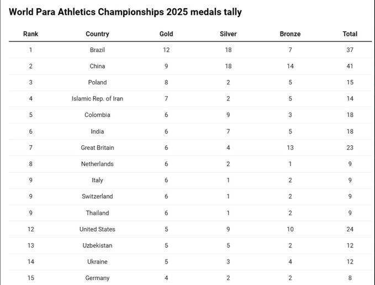This screenshot has width=375, height=285.
Task: Select the Great Britain entry
Action: tap(97, 147)
